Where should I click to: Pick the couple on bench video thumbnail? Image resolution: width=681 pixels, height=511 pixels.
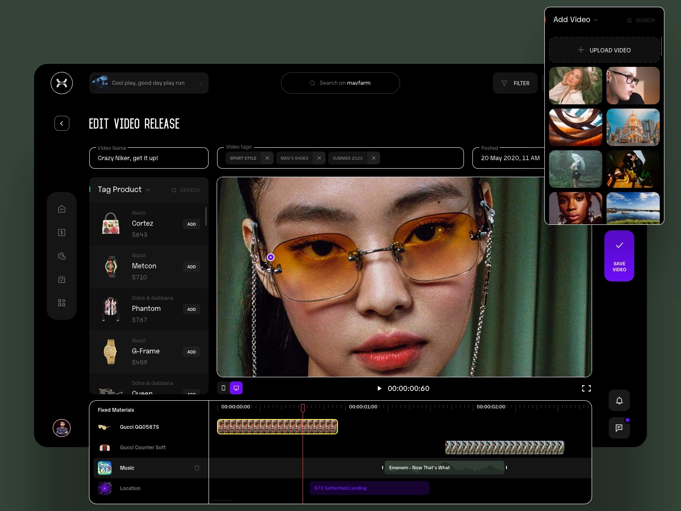pyautogui.click(x=633, y=169)
